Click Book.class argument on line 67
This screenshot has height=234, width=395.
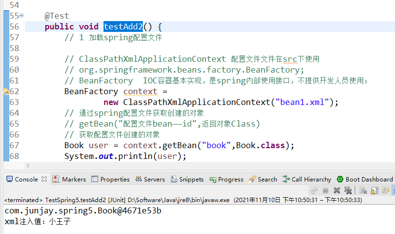pyautogui.click(x=260, y=145)
